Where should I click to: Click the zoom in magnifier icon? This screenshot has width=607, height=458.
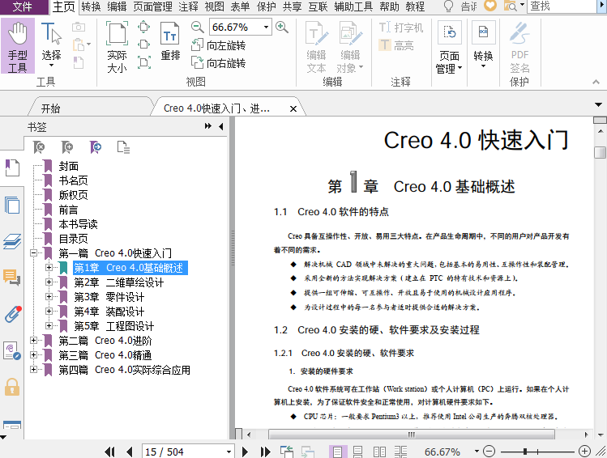[282, 27]
